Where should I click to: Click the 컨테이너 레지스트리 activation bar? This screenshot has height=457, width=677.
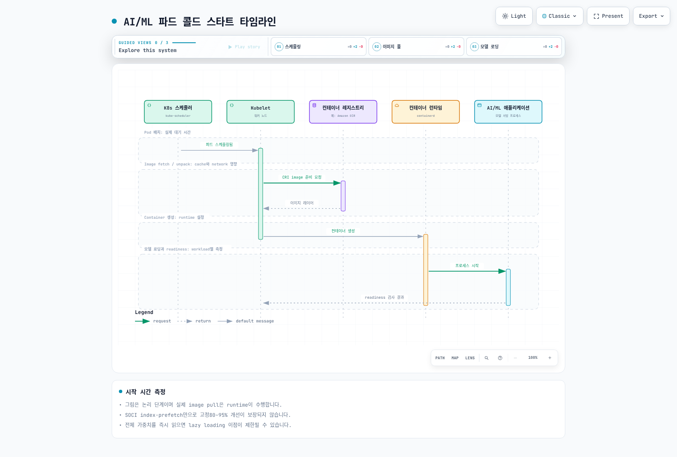coord(343,196)
